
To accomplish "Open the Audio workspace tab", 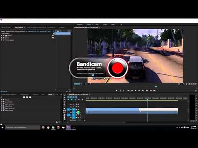I will [x=113, y=24].
